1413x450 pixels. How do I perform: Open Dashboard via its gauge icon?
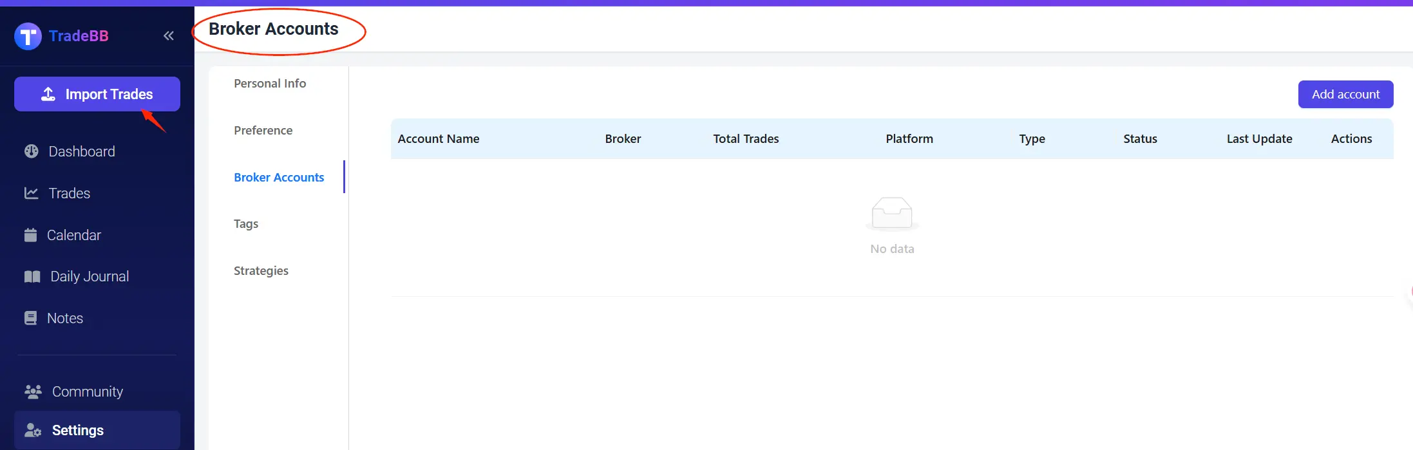coord(32,151)
